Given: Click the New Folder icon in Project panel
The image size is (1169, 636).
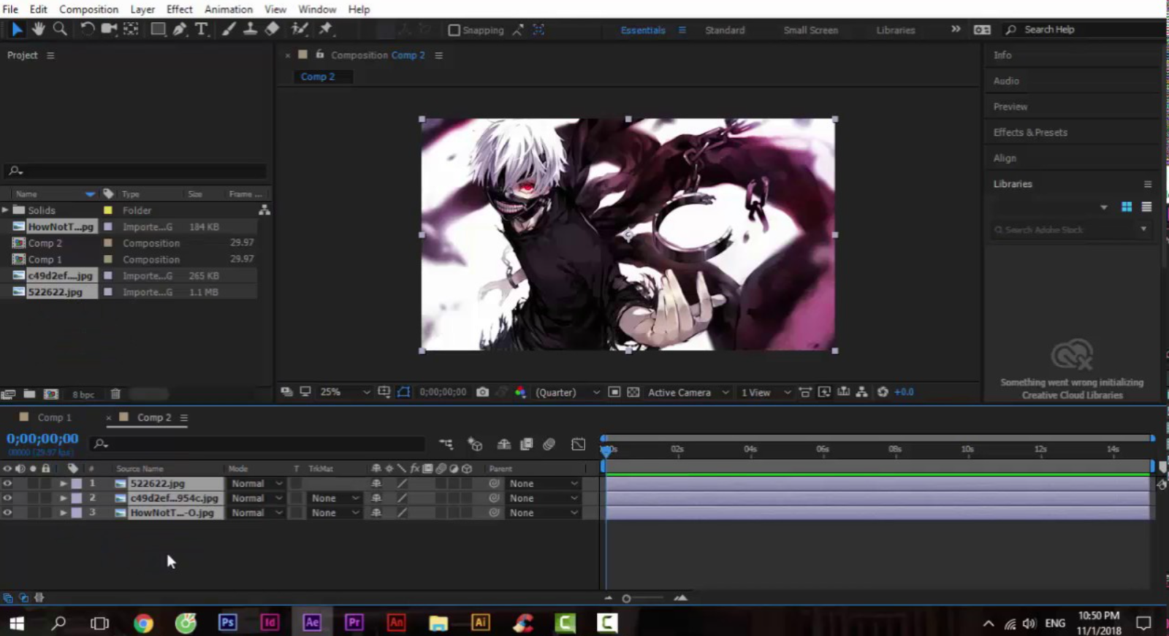Looking at the screenshot, I should pos(29,394).
